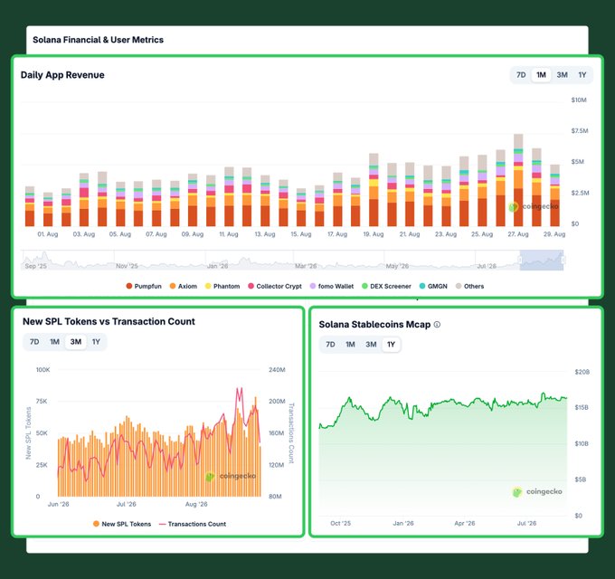This screenshot has height=579, width=615.
Task: Click the $7.5M axis label
Action: (x=580, y=130)
